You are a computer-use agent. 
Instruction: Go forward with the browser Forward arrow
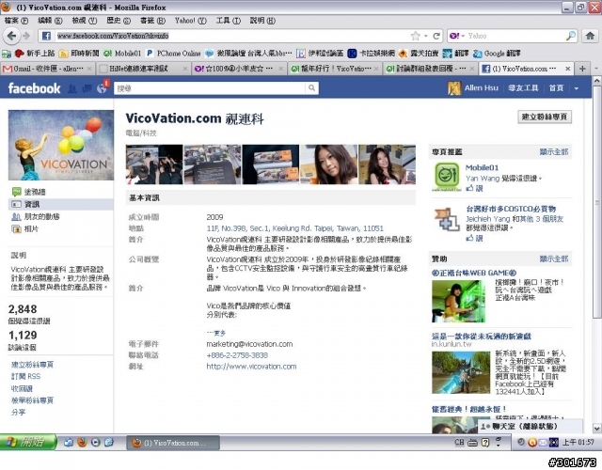click(26, 36)
